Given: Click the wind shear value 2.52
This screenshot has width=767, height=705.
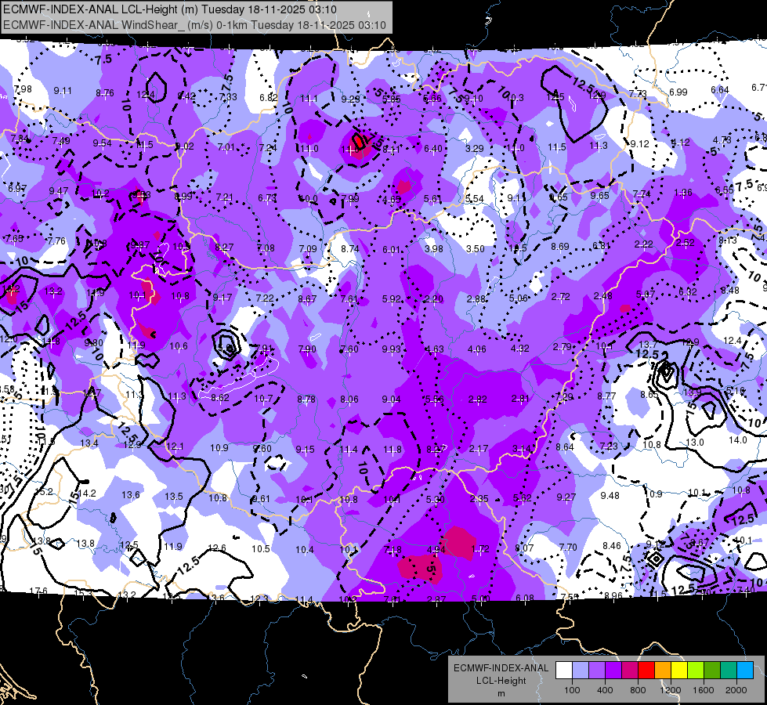Looking at the screenshot, I should click(x=686, y=242).
